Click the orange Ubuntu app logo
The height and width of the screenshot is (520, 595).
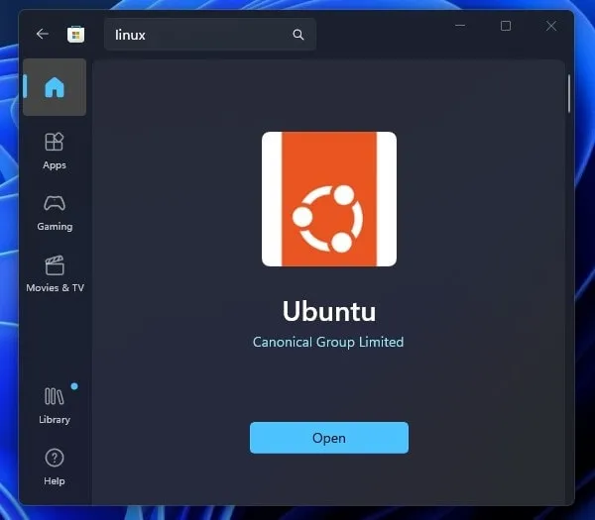[328, 199]
